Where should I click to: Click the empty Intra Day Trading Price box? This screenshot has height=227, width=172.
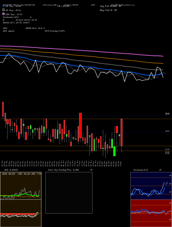click(x=69, y=193)
